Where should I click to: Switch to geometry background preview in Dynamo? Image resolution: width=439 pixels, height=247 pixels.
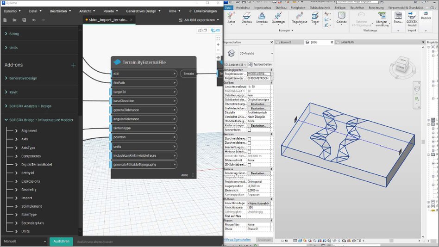[x=202, y=30]
